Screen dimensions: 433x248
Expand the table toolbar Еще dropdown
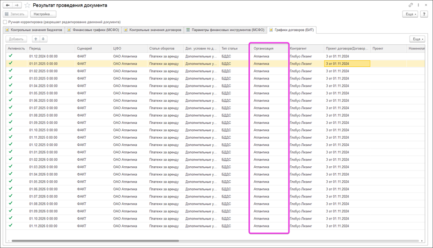417,39
